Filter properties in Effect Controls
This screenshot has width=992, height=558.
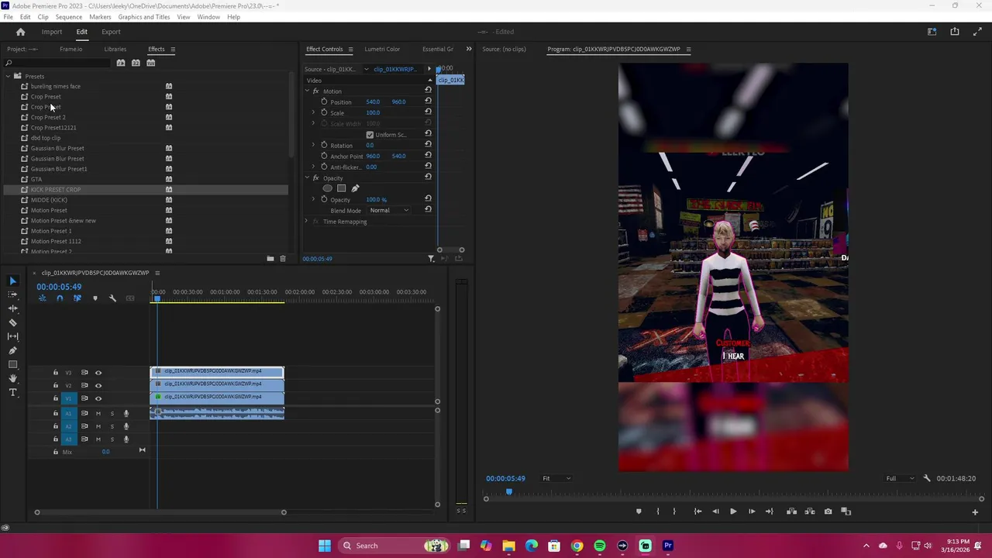(431, 259)
